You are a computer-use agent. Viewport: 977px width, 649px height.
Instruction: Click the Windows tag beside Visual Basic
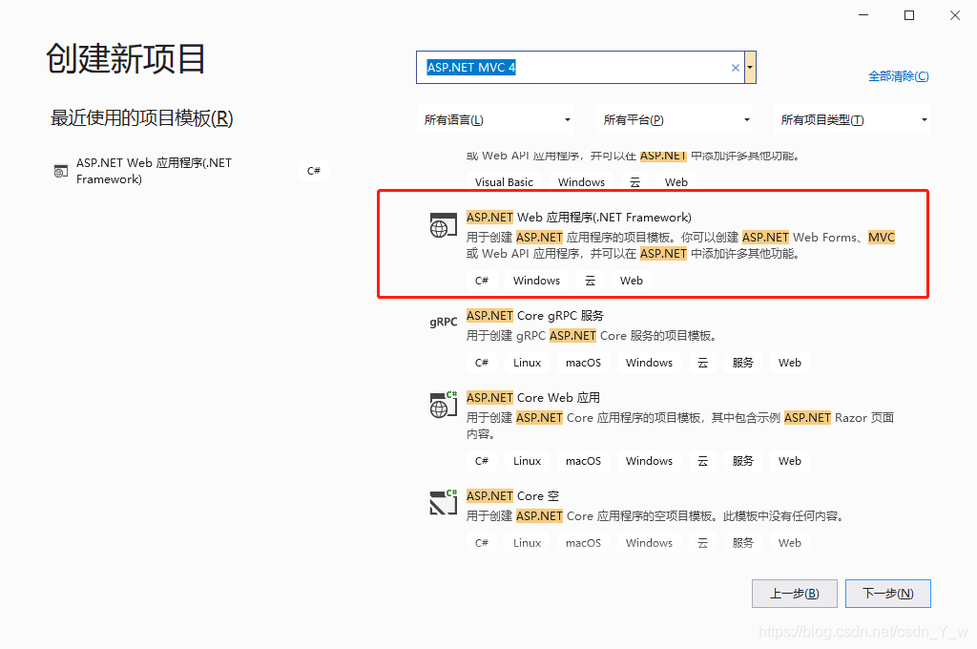581,182
